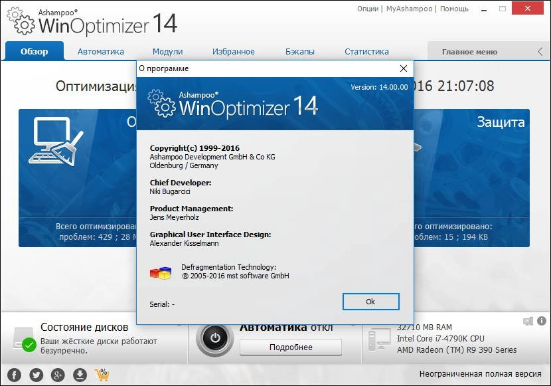Viewport: 551px width, 386px height.
Task: Click Неограниченная полная версия text
Action: [481, 373]
